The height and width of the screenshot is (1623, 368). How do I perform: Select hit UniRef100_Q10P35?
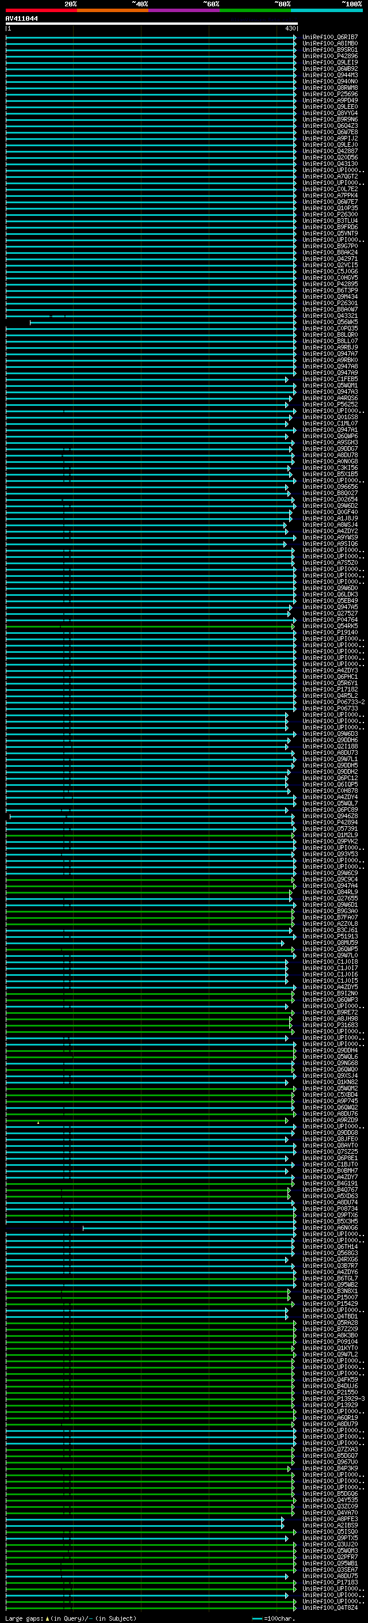(x=329, y=208)
